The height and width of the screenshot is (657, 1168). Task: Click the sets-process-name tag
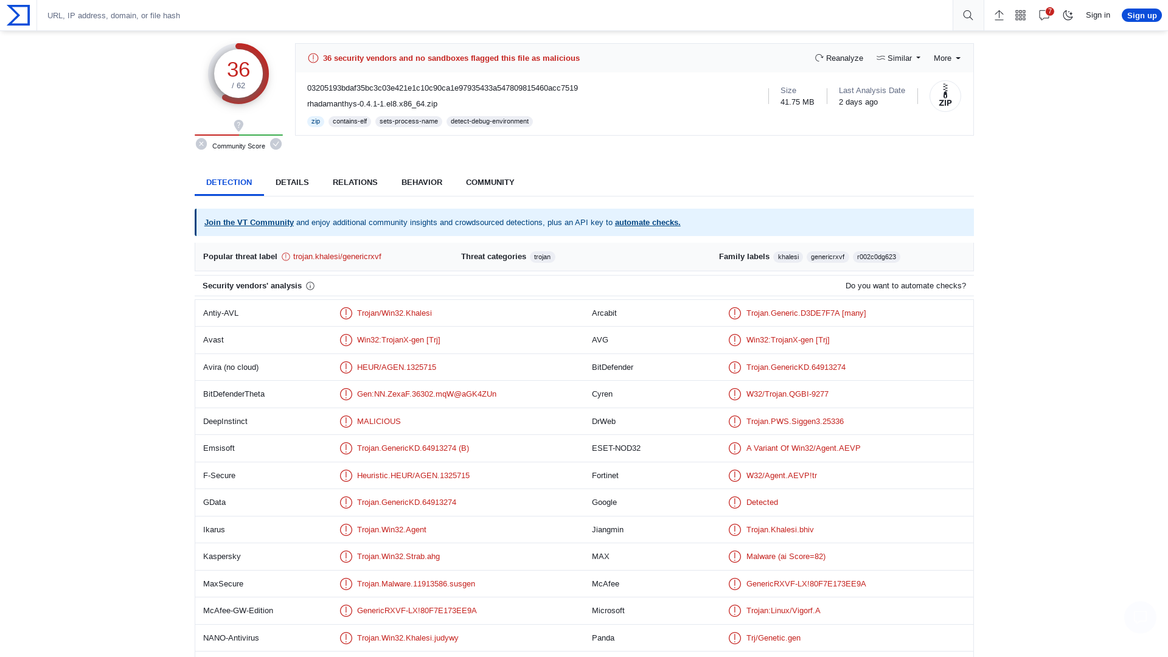pyautogui.click(x=409, y=122)
